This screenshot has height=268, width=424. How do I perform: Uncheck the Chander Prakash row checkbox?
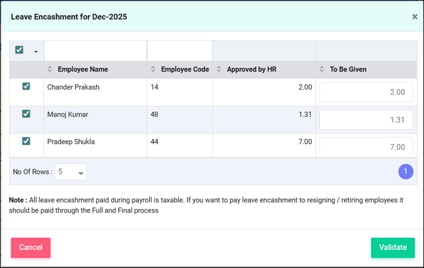(x=26, y=87)
